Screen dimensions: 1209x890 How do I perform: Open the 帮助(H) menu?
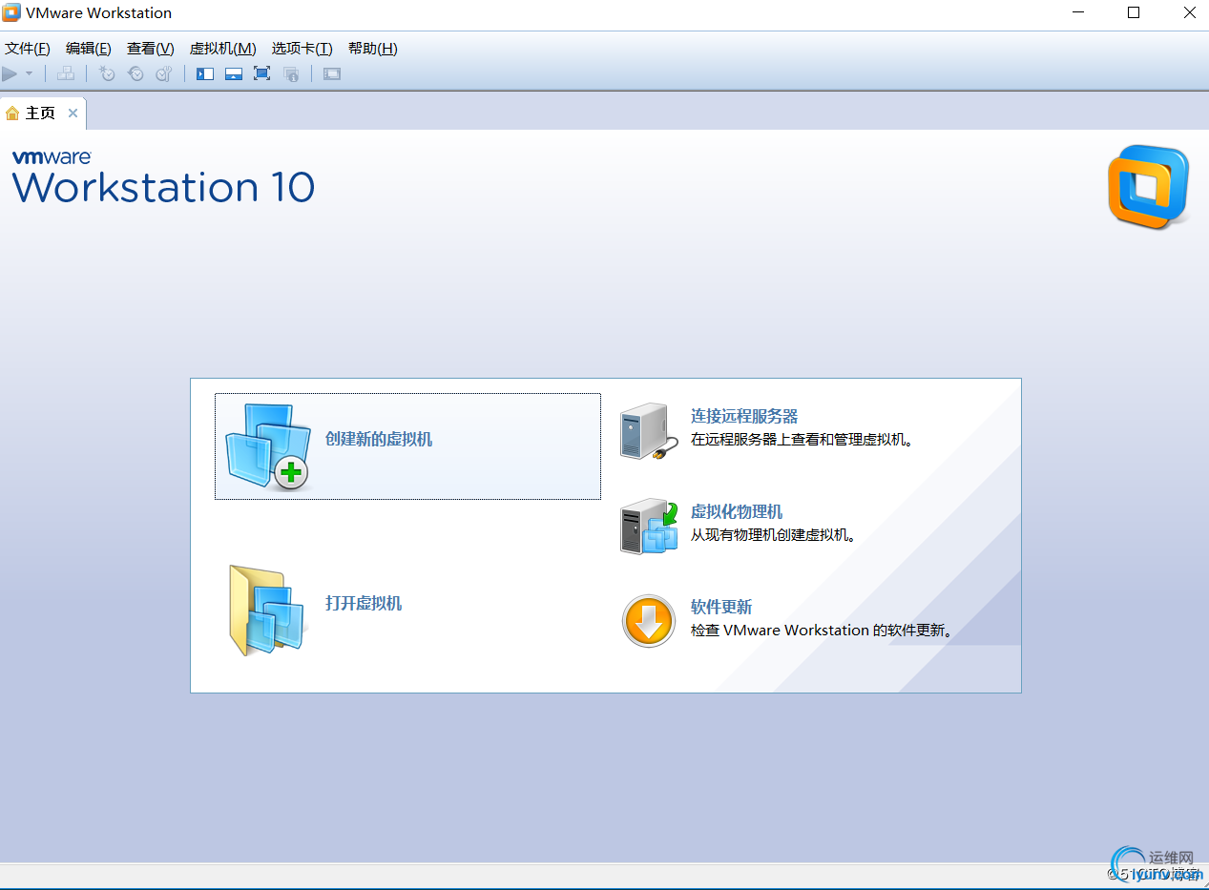click(373, 49)
